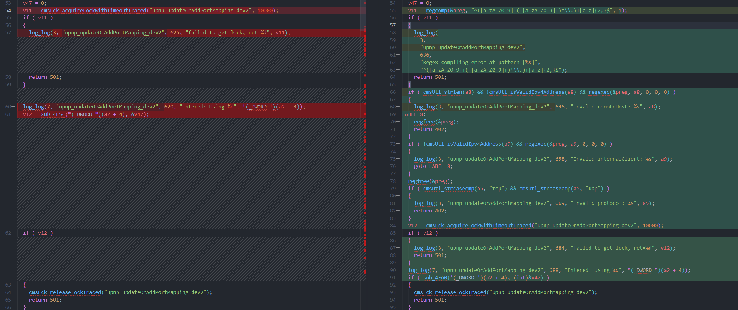The height and width of the screenshot is (310, 738).
Task: Click "if ( v12 )" on right pane line 85
Action: click(x=423, y=233)
